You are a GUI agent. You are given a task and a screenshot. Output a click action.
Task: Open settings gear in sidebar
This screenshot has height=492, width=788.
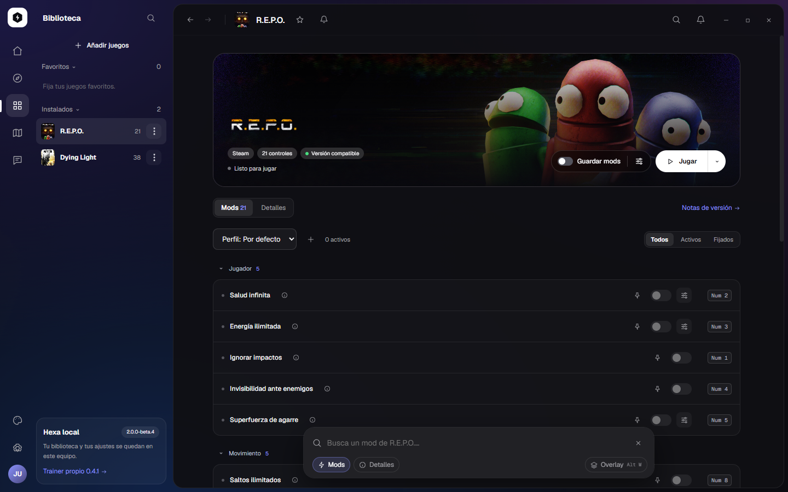18,448
